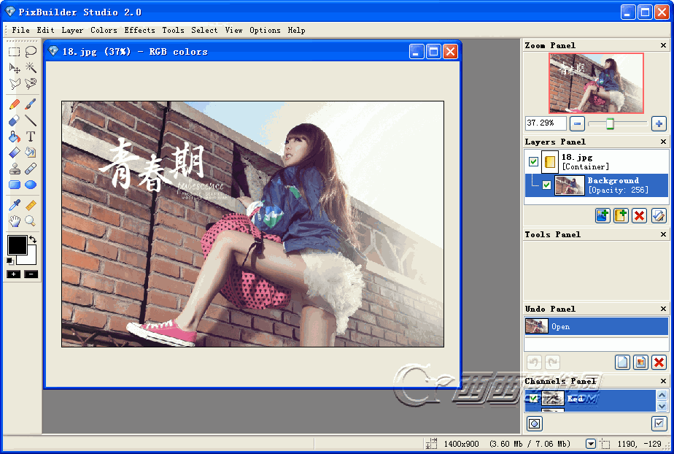This screenshot has width=674, height=454.
Task: Click the black minus button under swatches
Action: point(31,274)
